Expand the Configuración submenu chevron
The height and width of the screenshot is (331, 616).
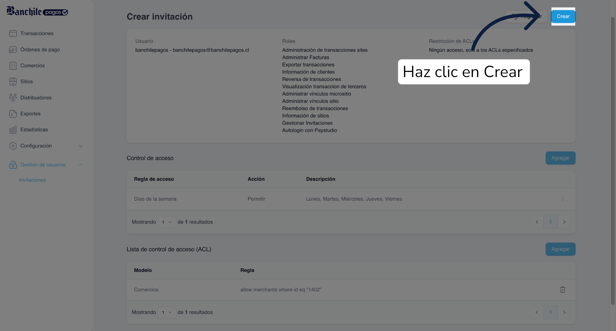(81, 146)
